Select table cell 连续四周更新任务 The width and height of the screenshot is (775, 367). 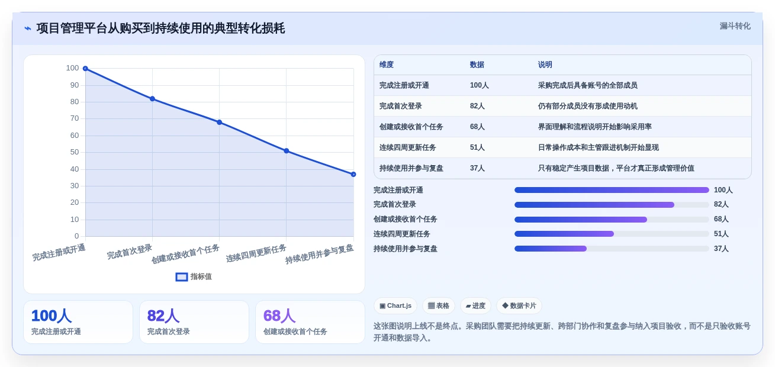[x=408, y=147]
